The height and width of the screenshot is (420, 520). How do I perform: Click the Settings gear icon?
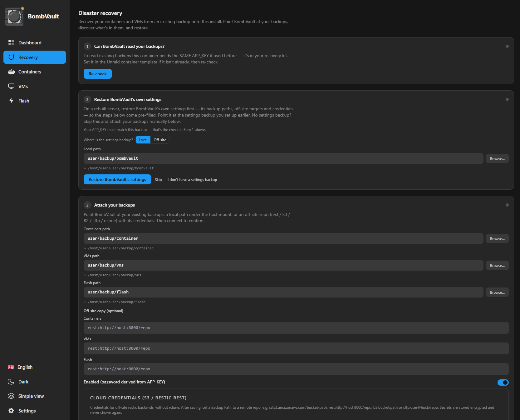point(11,411)
